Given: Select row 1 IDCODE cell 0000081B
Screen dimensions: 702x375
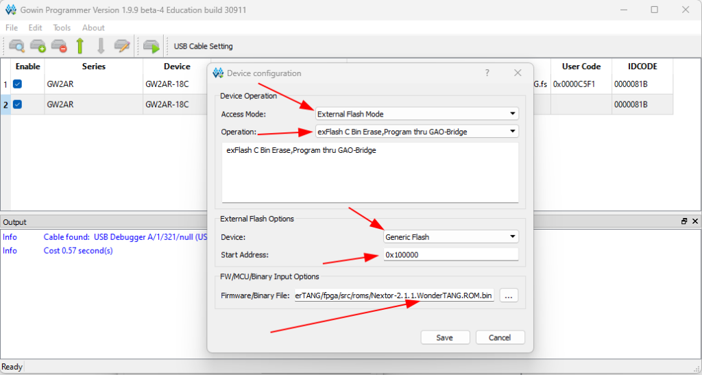Looking at the screenshot, I should click(642, 84).
